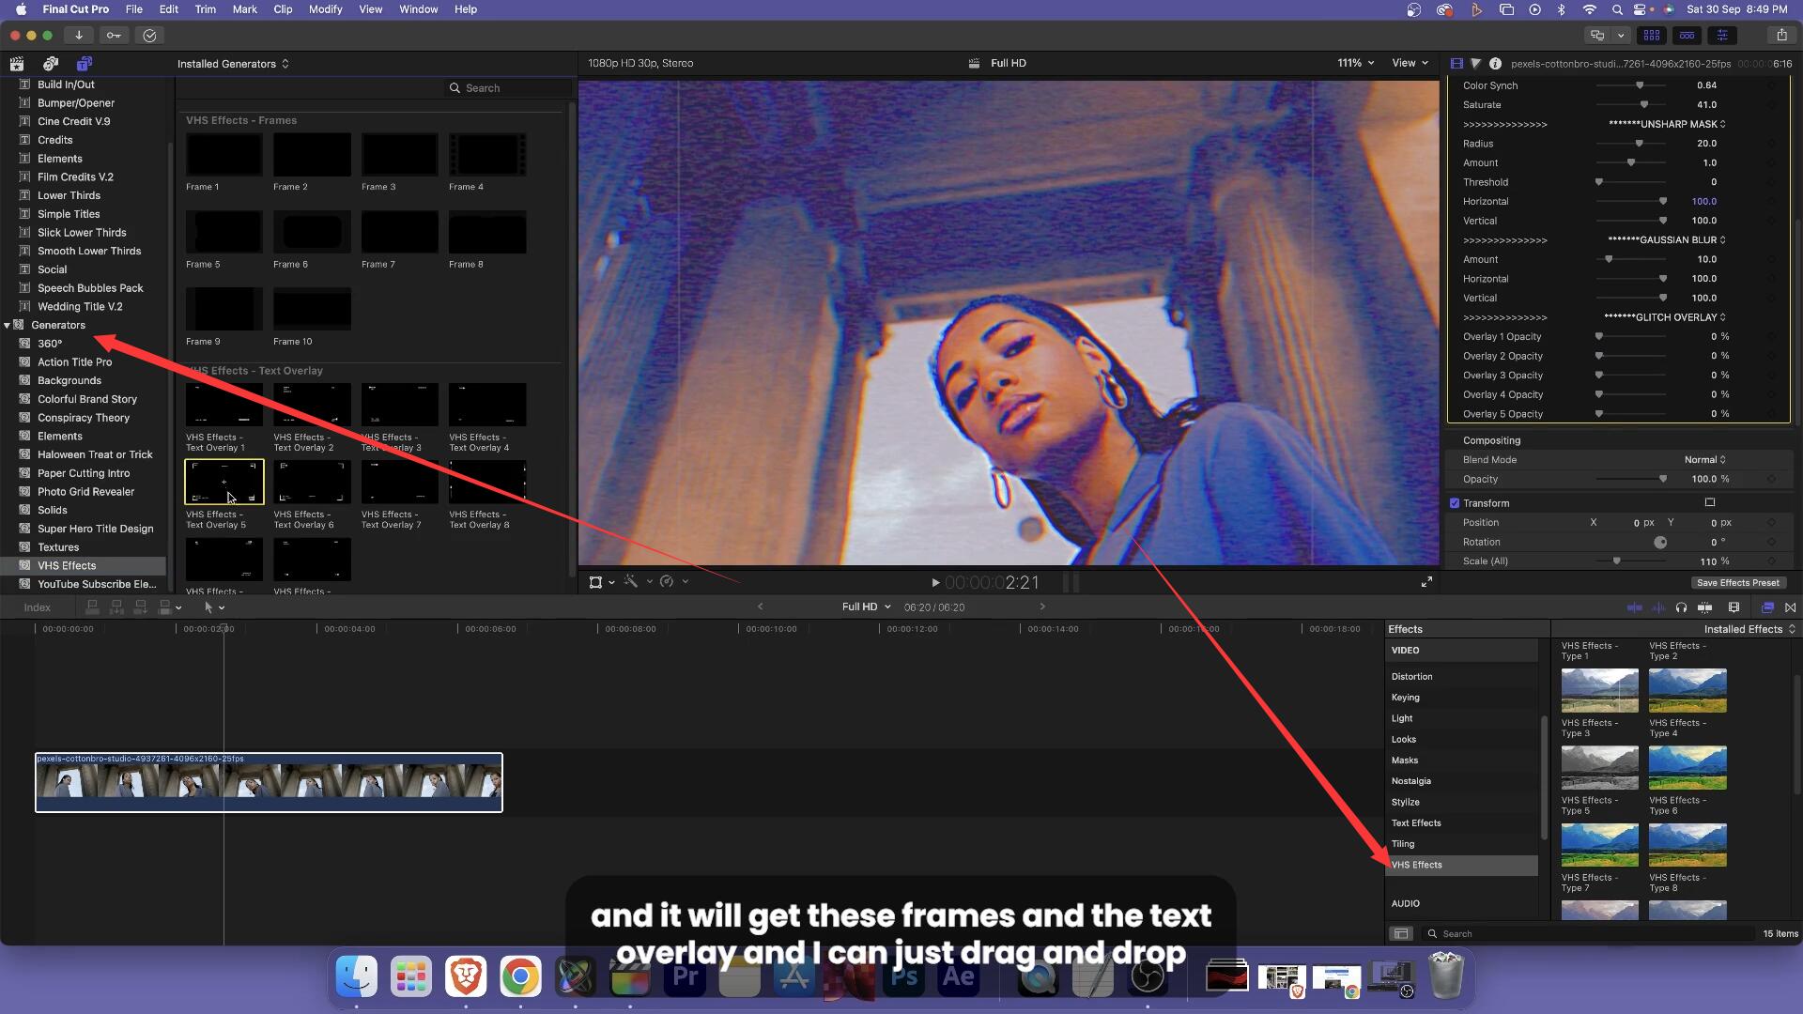Adjust the Saturate slider
This screenshot has height=1014, width=1803.
(x=1644, y=105)
